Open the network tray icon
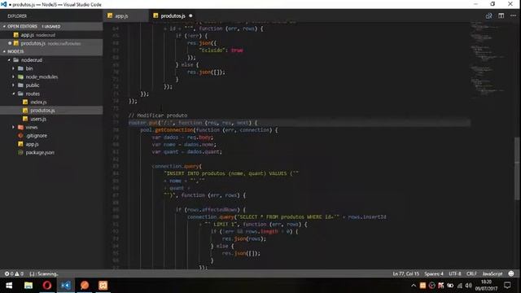 tap(459, 286)
